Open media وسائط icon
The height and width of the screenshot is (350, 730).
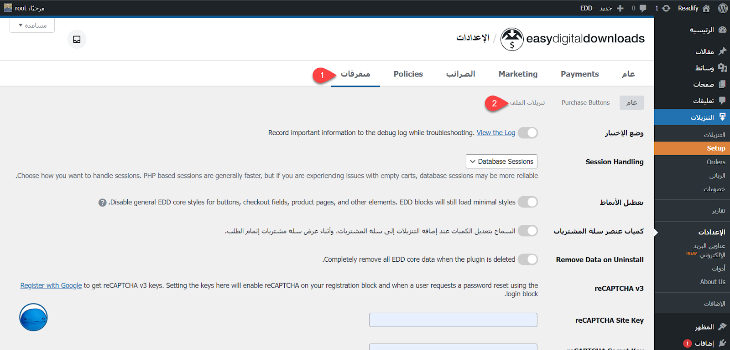(722, 68)
